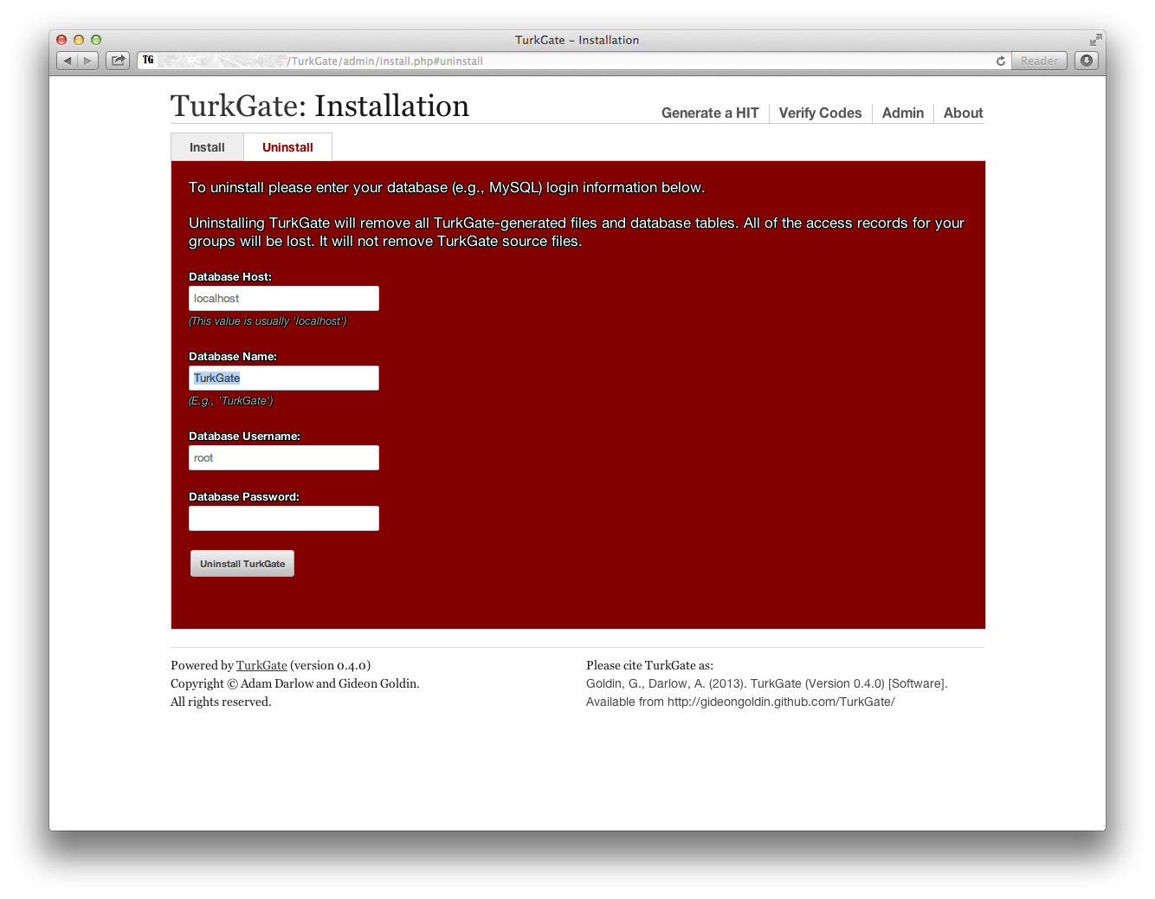Follow the TurkGate link in footer
This screenshot has height=899, width=1155.
pos(261,665)
